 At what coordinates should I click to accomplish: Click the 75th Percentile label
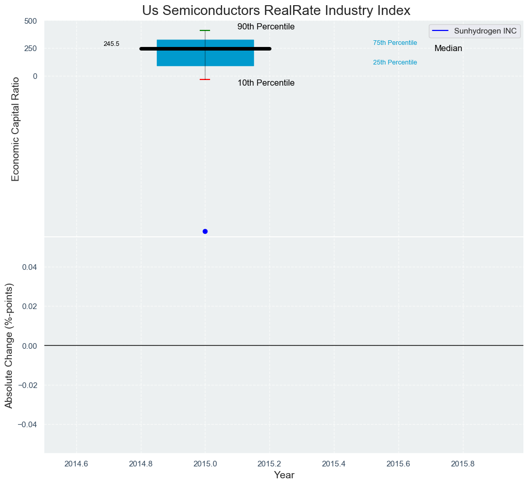tap(395, 43)
